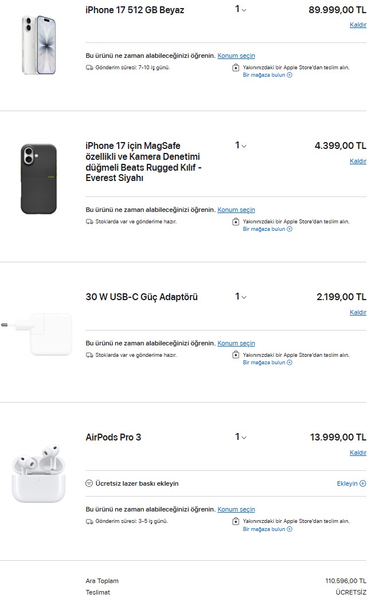Find a store for iPhone 17 pickup
Viewport: 379px width, 602px height.
(267, 75)
